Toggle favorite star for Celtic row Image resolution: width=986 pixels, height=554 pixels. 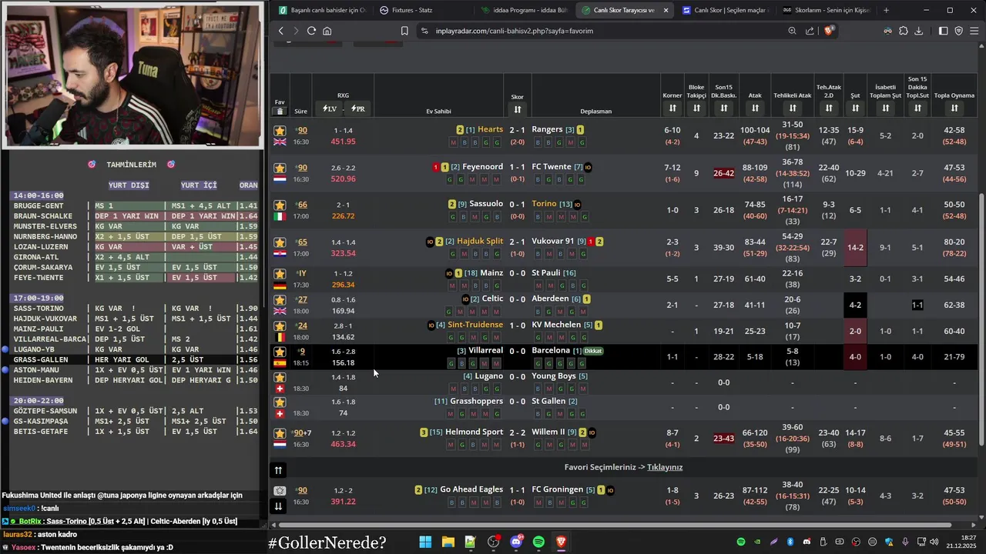[x=280, y=299]
